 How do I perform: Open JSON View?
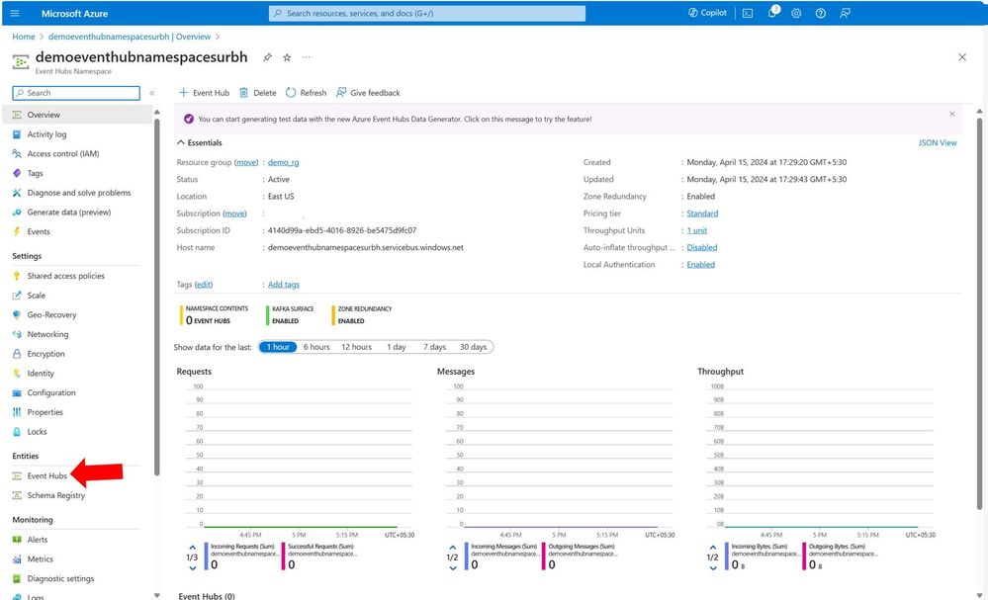(938, 143)
